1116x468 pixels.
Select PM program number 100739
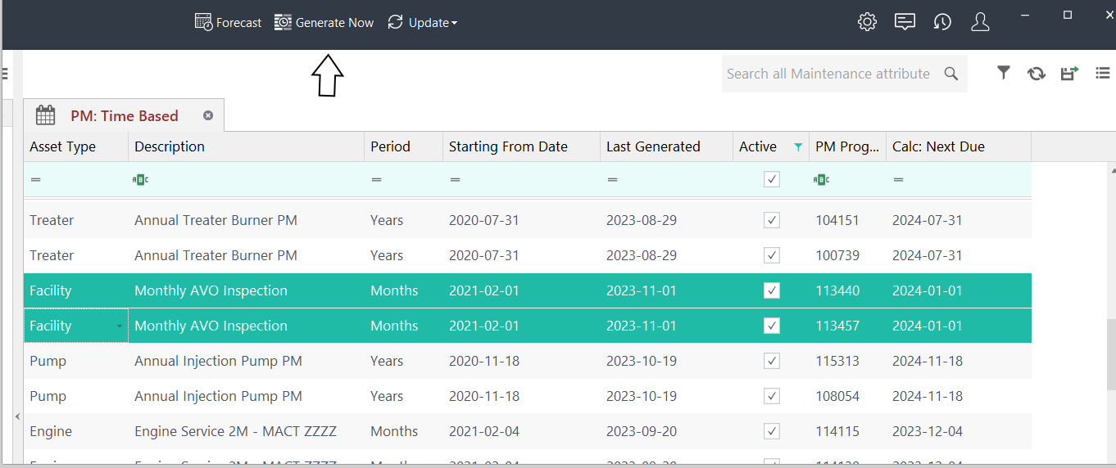tap(837, 255)
